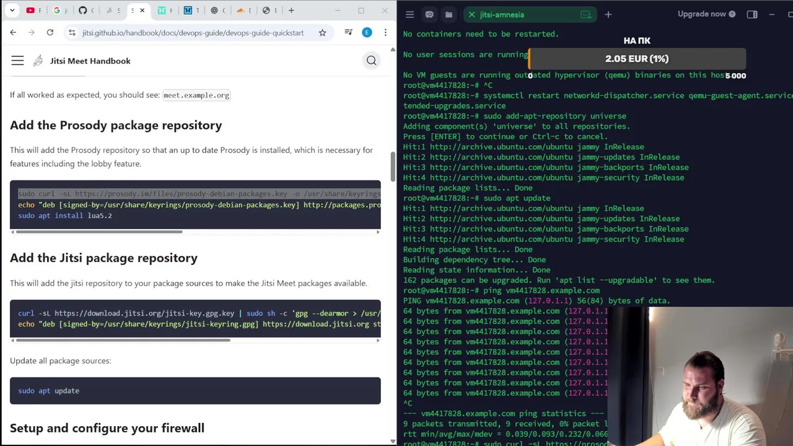Open the handbook hamburger navigation menu
Screen dimensions: 793x446
[x=17, y=61]
